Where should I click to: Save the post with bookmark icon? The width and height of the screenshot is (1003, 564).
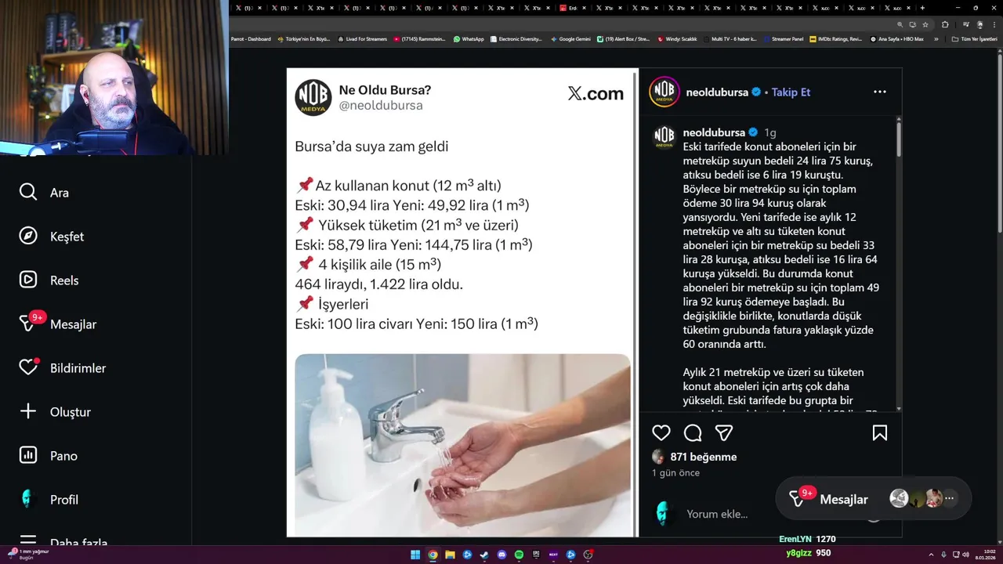(x=880, y=433)
